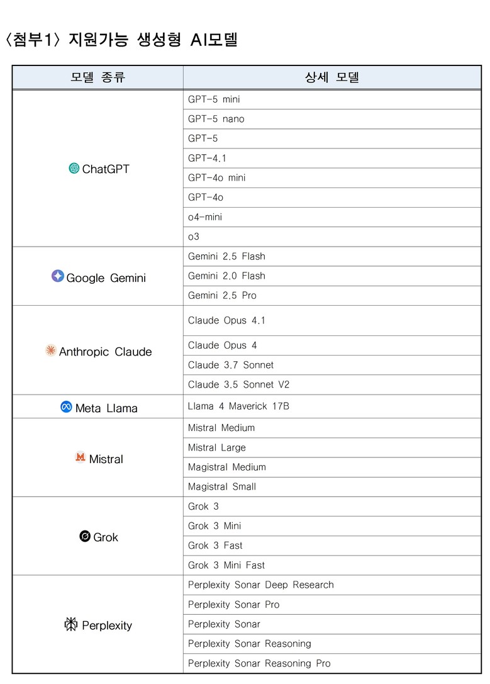Click the Meta Llama infinity icon

click(66, 407)
